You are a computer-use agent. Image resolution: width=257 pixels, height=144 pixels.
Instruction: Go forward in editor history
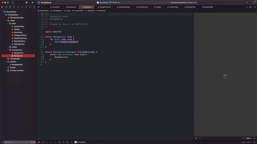coord(45,7)
